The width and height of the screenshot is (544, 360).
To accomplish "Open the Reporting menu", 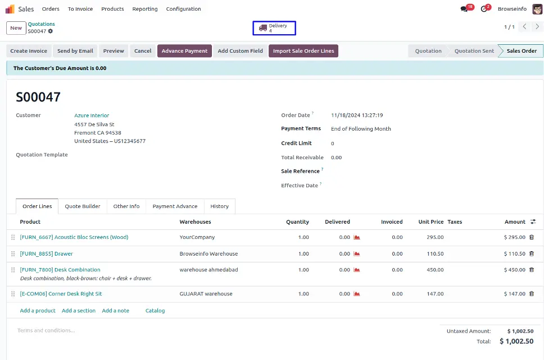I will (x=145, y=9).
